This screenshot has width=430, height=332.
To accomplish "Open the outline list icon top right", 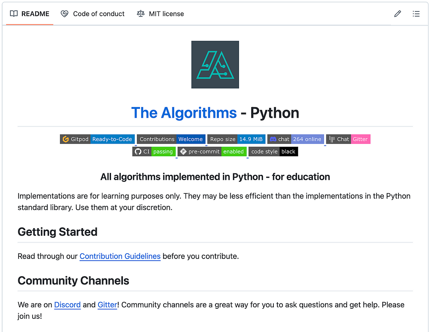I will [x=416, y=14].
